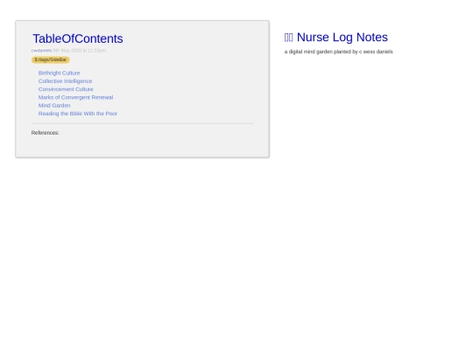Click the TableOfContents tiddler title
473x354 pixels.
(78, 38)
